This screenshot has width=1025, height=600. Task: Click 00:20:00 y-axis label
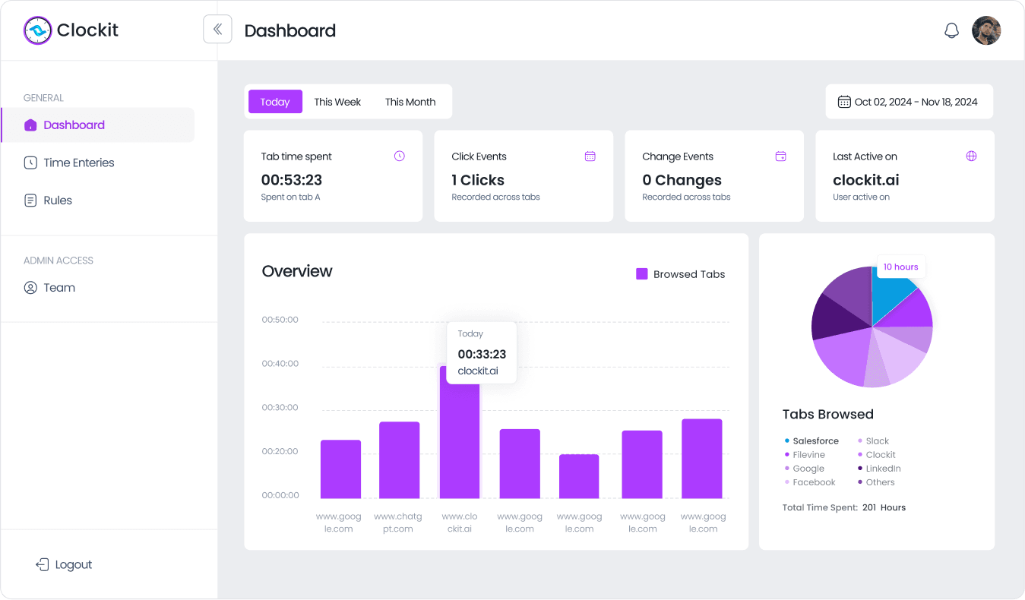tap(280, 451)
